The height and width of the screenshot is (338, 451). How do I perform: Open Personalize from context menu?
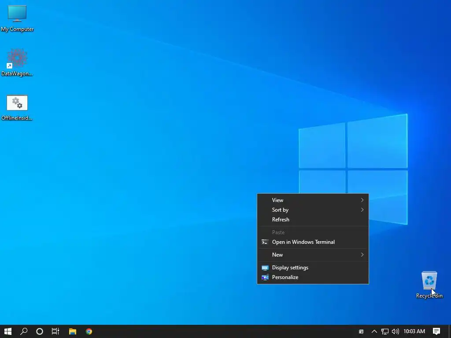point(313,277)
